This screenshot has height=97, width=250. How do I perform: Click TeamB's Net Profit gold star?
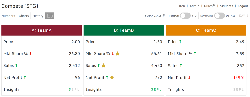(x=112, y=77)
